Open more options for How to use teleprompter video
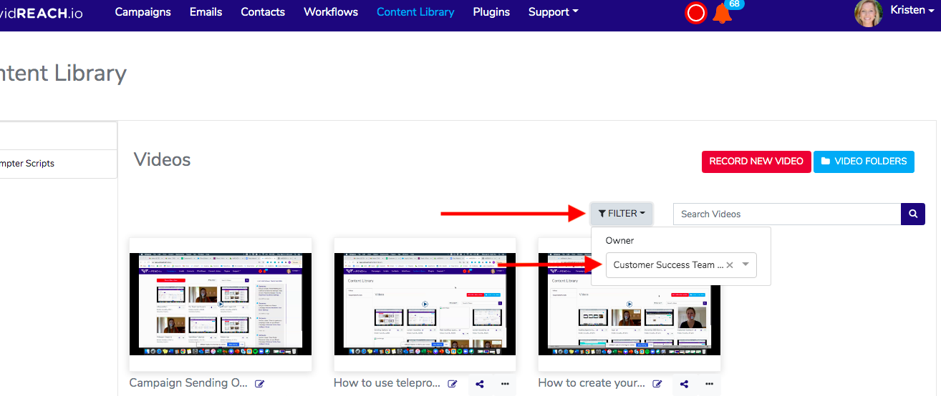 pos(504,384)
